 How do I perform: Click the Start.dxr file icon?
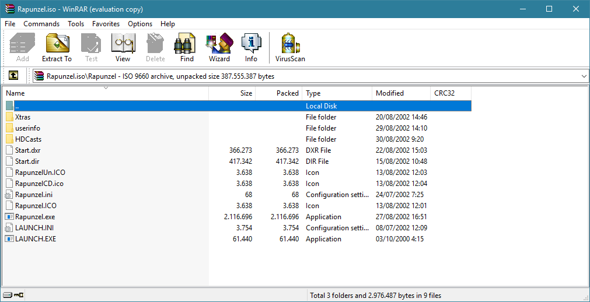click(x=9, y=150)
